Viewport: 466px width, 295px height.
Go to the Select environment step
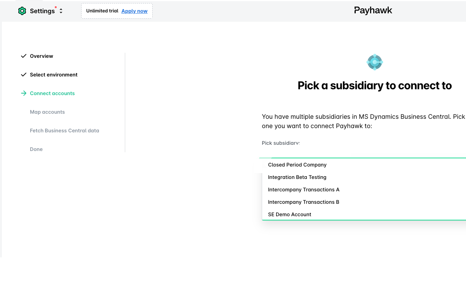click(x=54, y=75)
